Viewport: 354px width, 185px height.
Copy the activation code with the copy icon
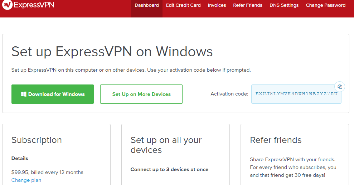[x=340, y=87]
